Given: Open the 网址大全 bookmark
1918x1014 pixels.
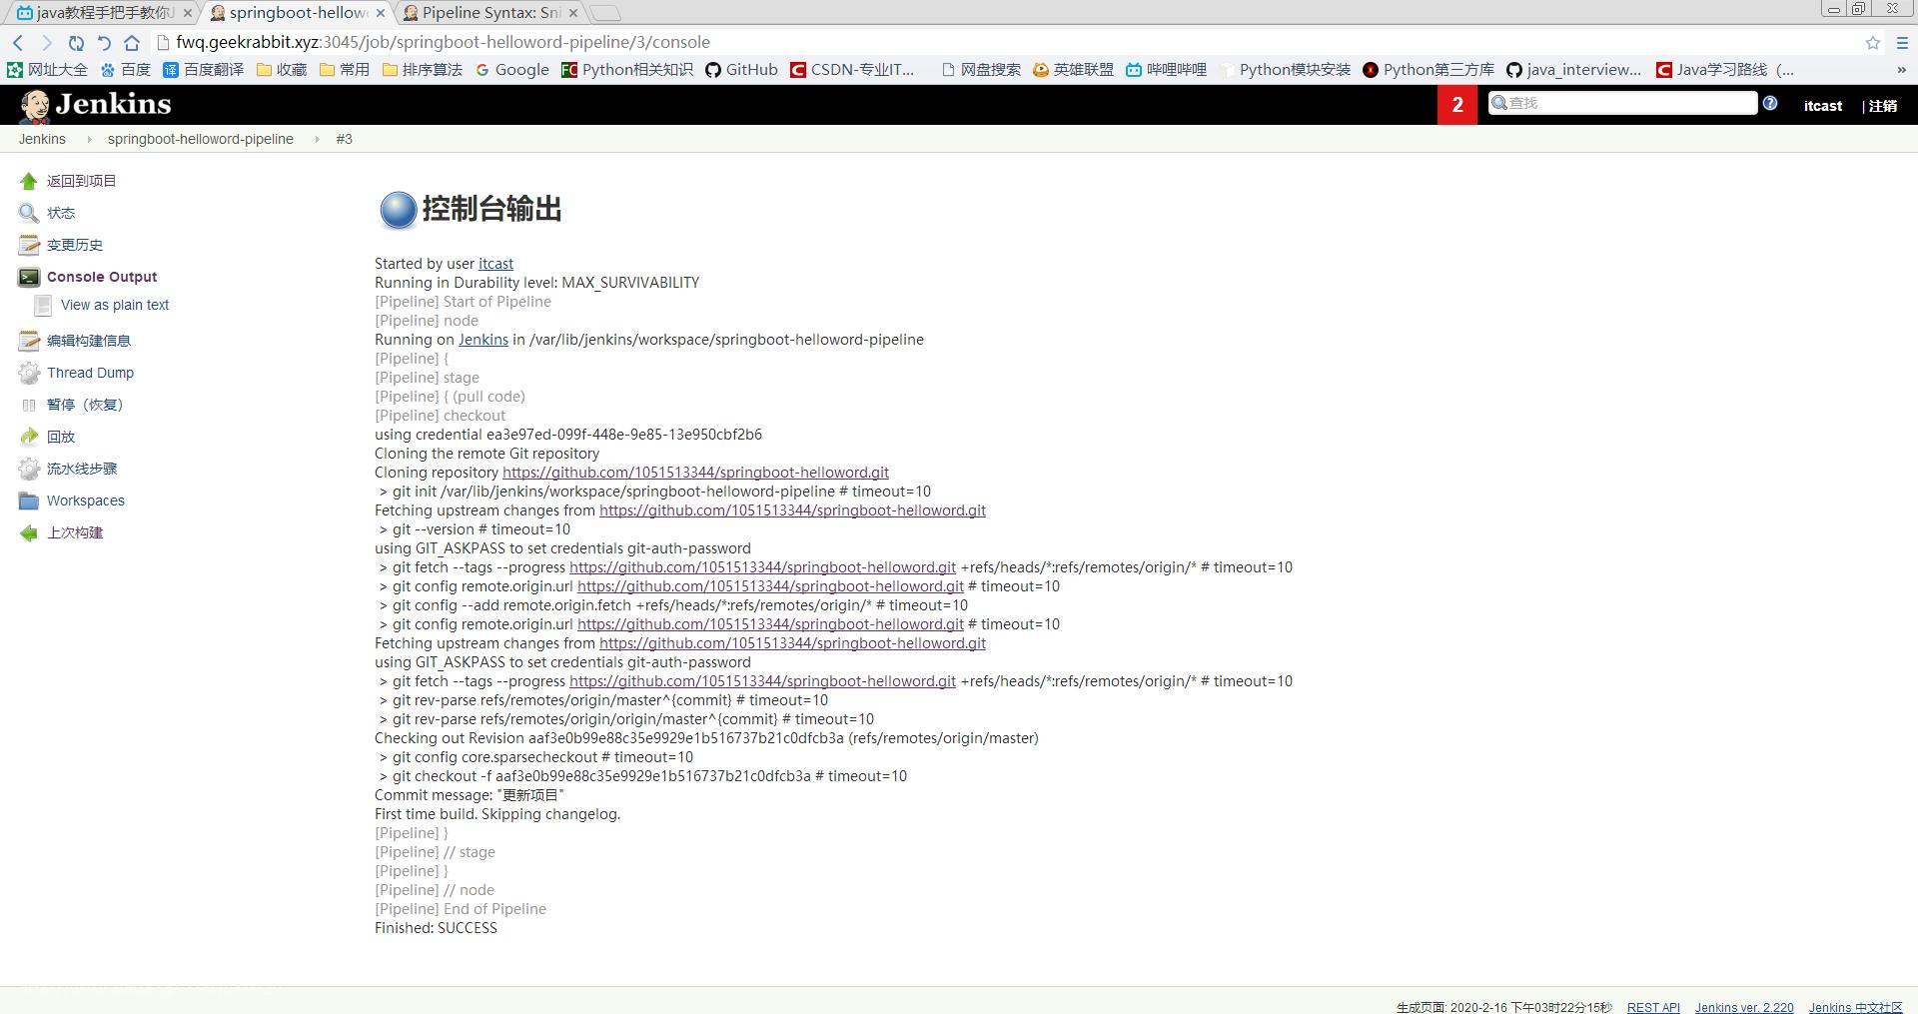Looking at the screenshot, I should tap(48, 70).
